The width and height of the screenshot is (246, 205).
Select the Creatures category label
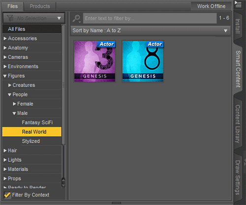24,85
